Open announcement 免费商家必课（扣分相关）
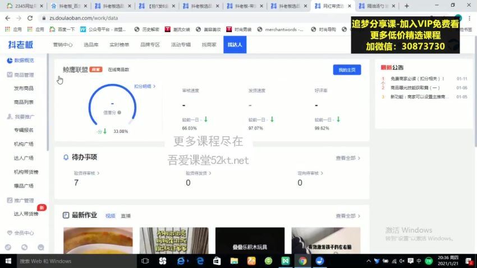 pyautogui.click(x=417, y=78)
